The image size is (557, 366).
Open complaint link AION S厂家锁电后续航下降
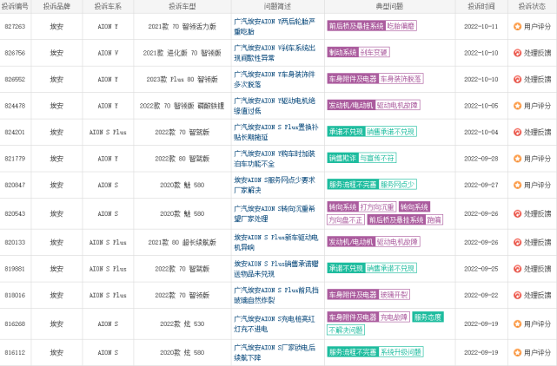pos(275,352)
